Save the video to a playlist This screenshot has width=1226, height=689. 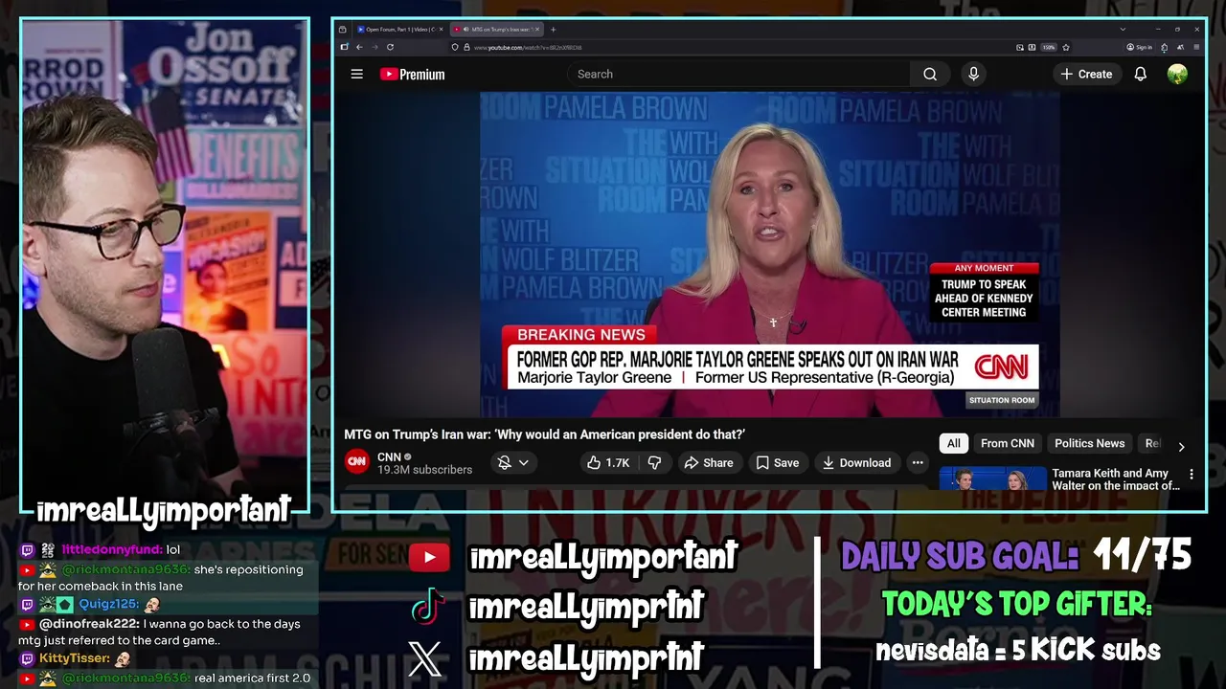777,462
